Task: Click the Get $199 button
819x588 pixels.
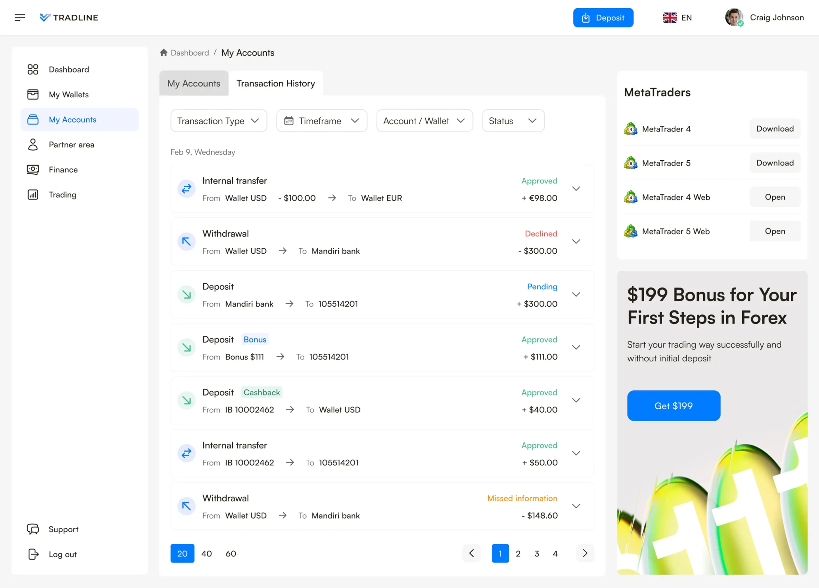Action: [x=673, y=406]
